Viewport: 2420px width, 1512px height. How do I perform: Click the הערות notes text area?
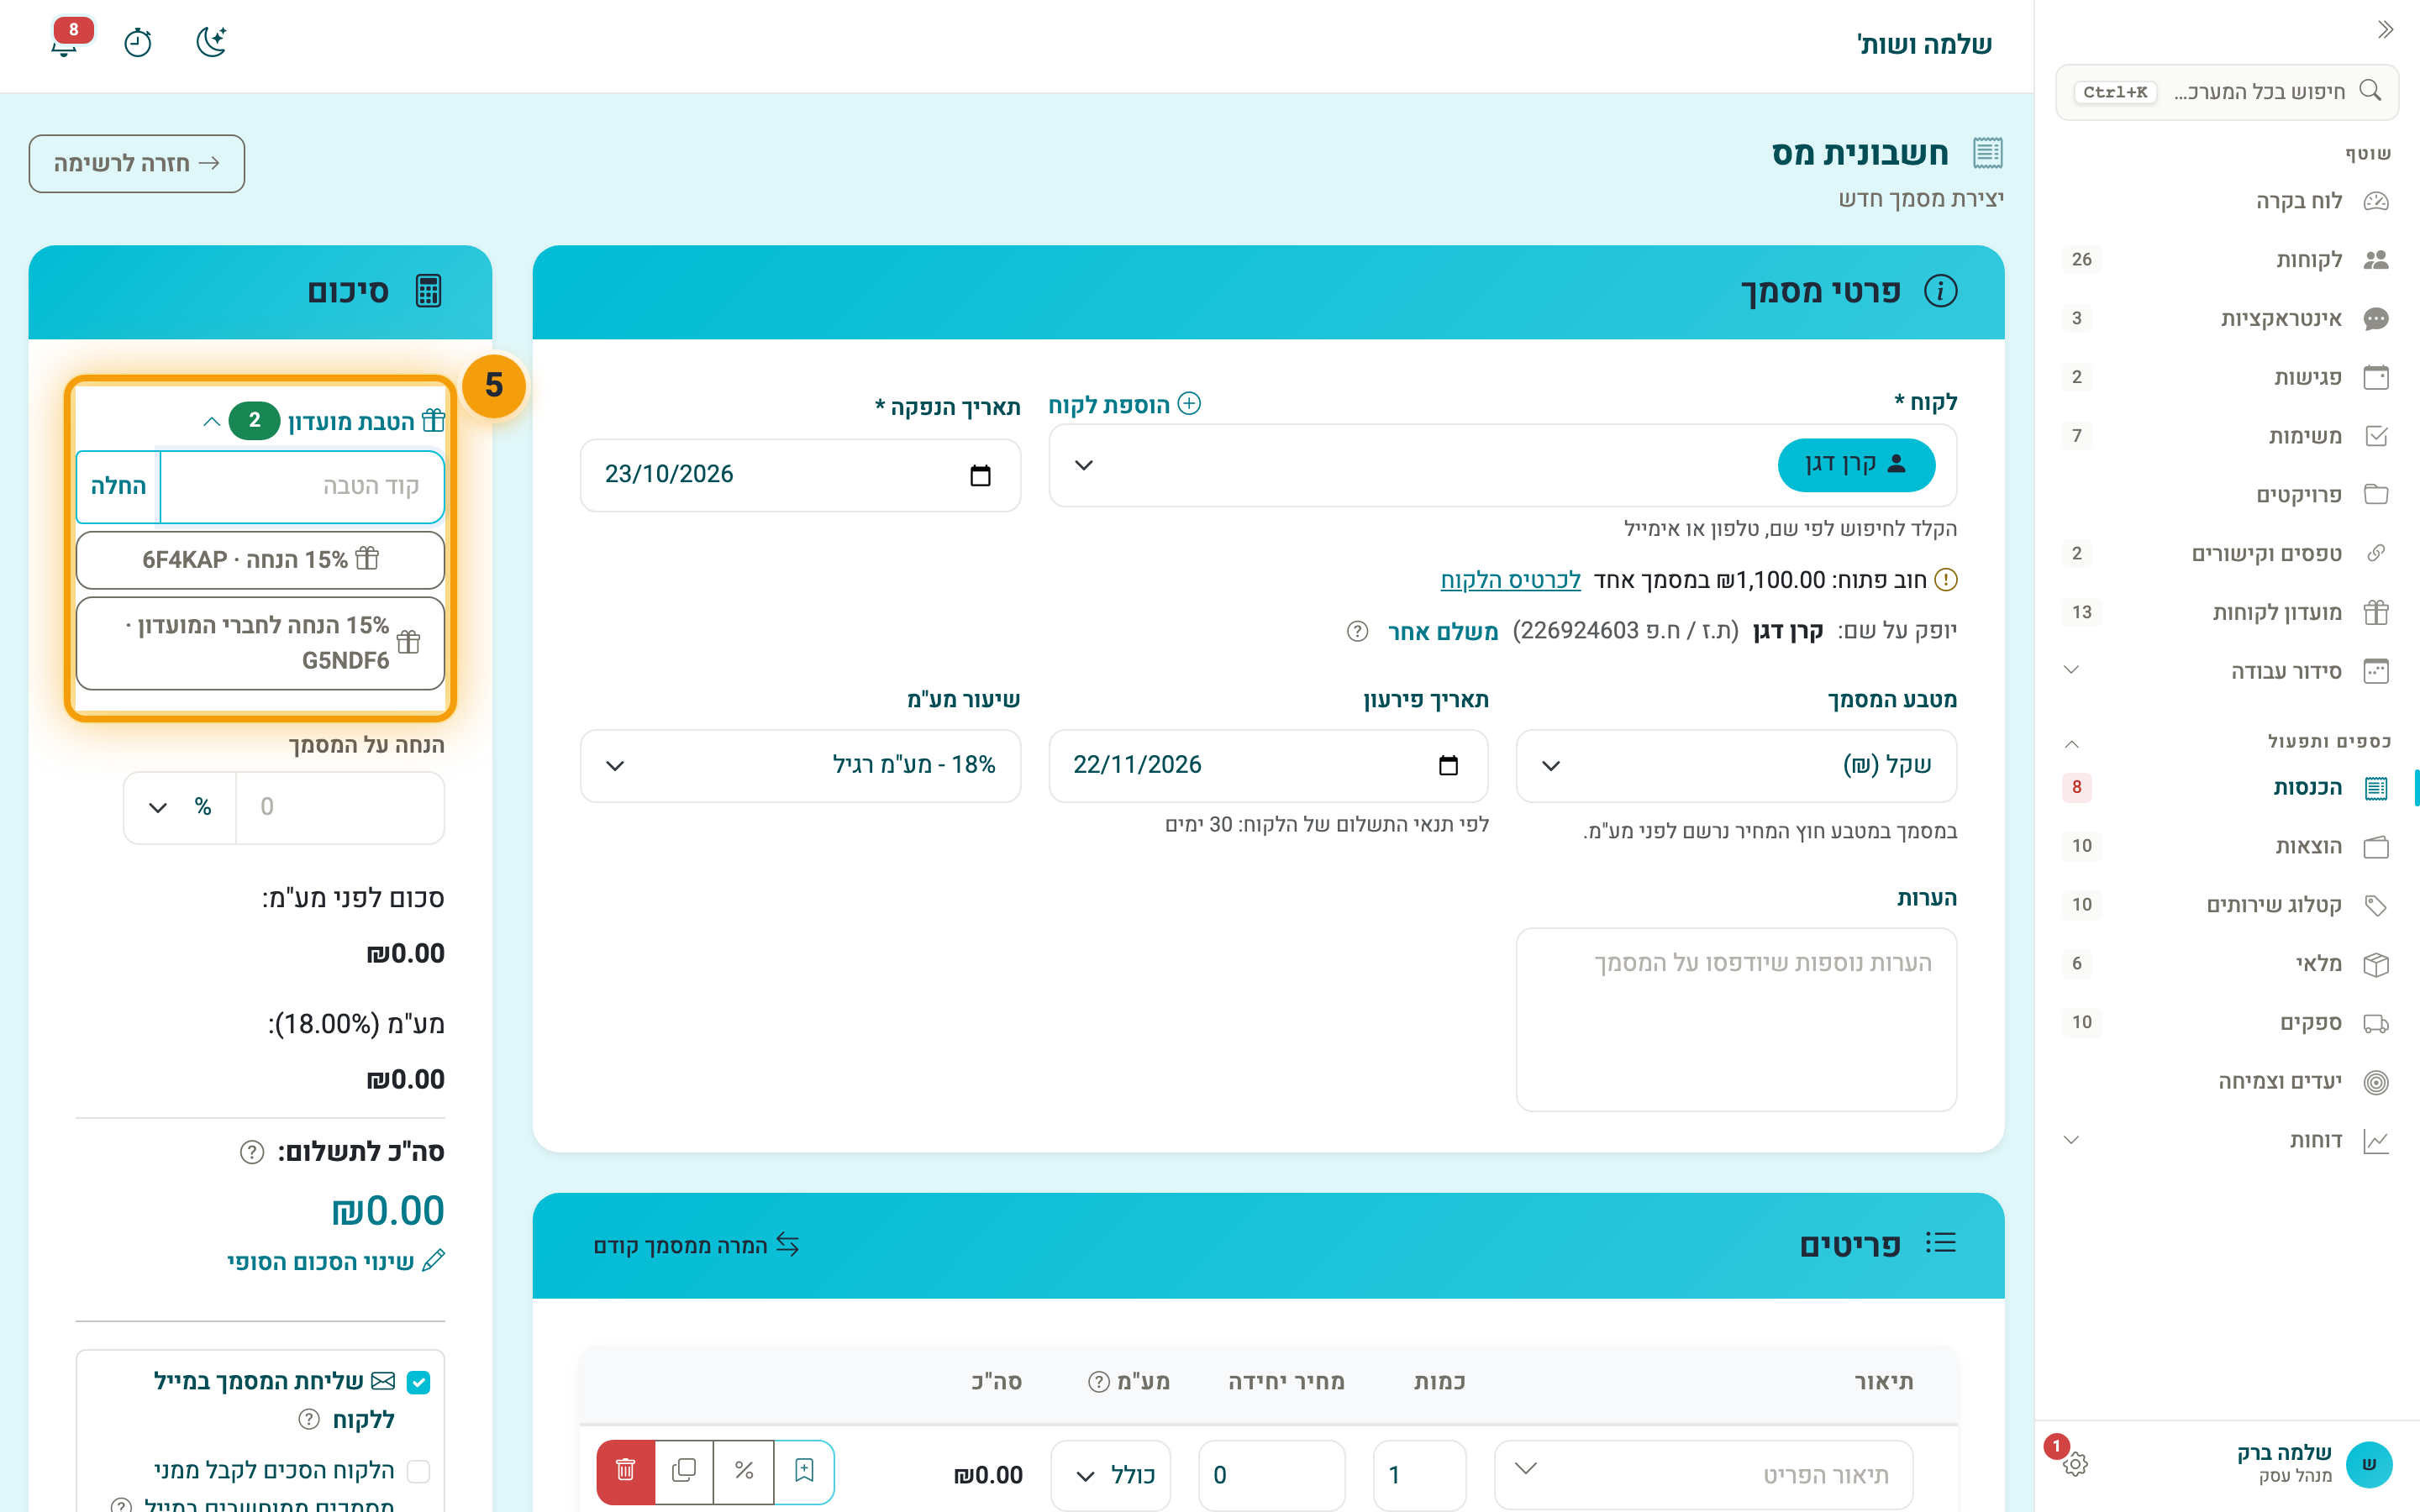pos(1736,1019)
